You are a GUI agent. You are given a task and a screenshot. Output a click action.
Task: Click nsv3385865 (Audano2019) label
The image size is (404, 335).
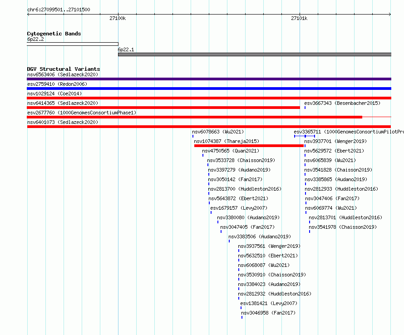[x=336, y=179]
